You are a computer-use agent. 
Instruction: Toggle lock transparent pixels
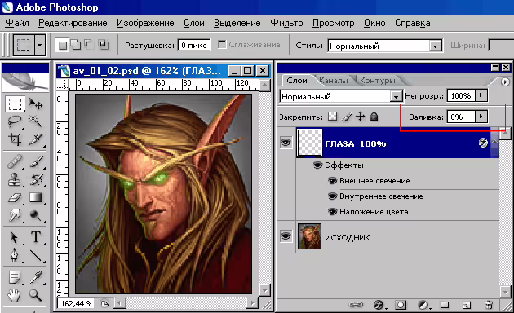point(332,117)
